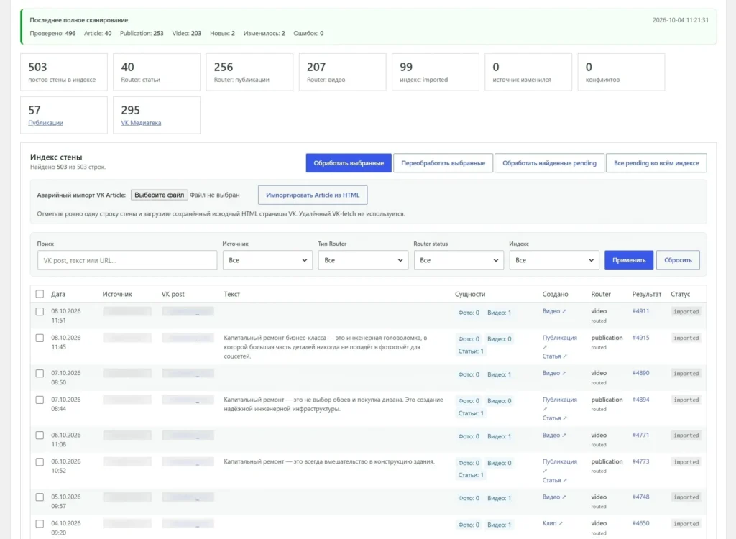Image resolution: width=736 pixels, height=539 pixels.
Task: Click the Сущности column header
Action: [470, 295]
